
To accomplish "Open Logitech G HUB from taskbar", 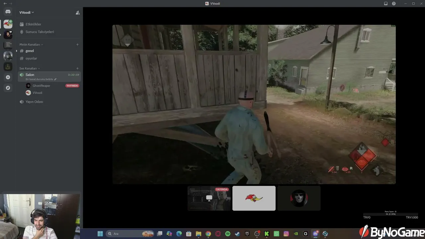I will (x=306, y=234).
